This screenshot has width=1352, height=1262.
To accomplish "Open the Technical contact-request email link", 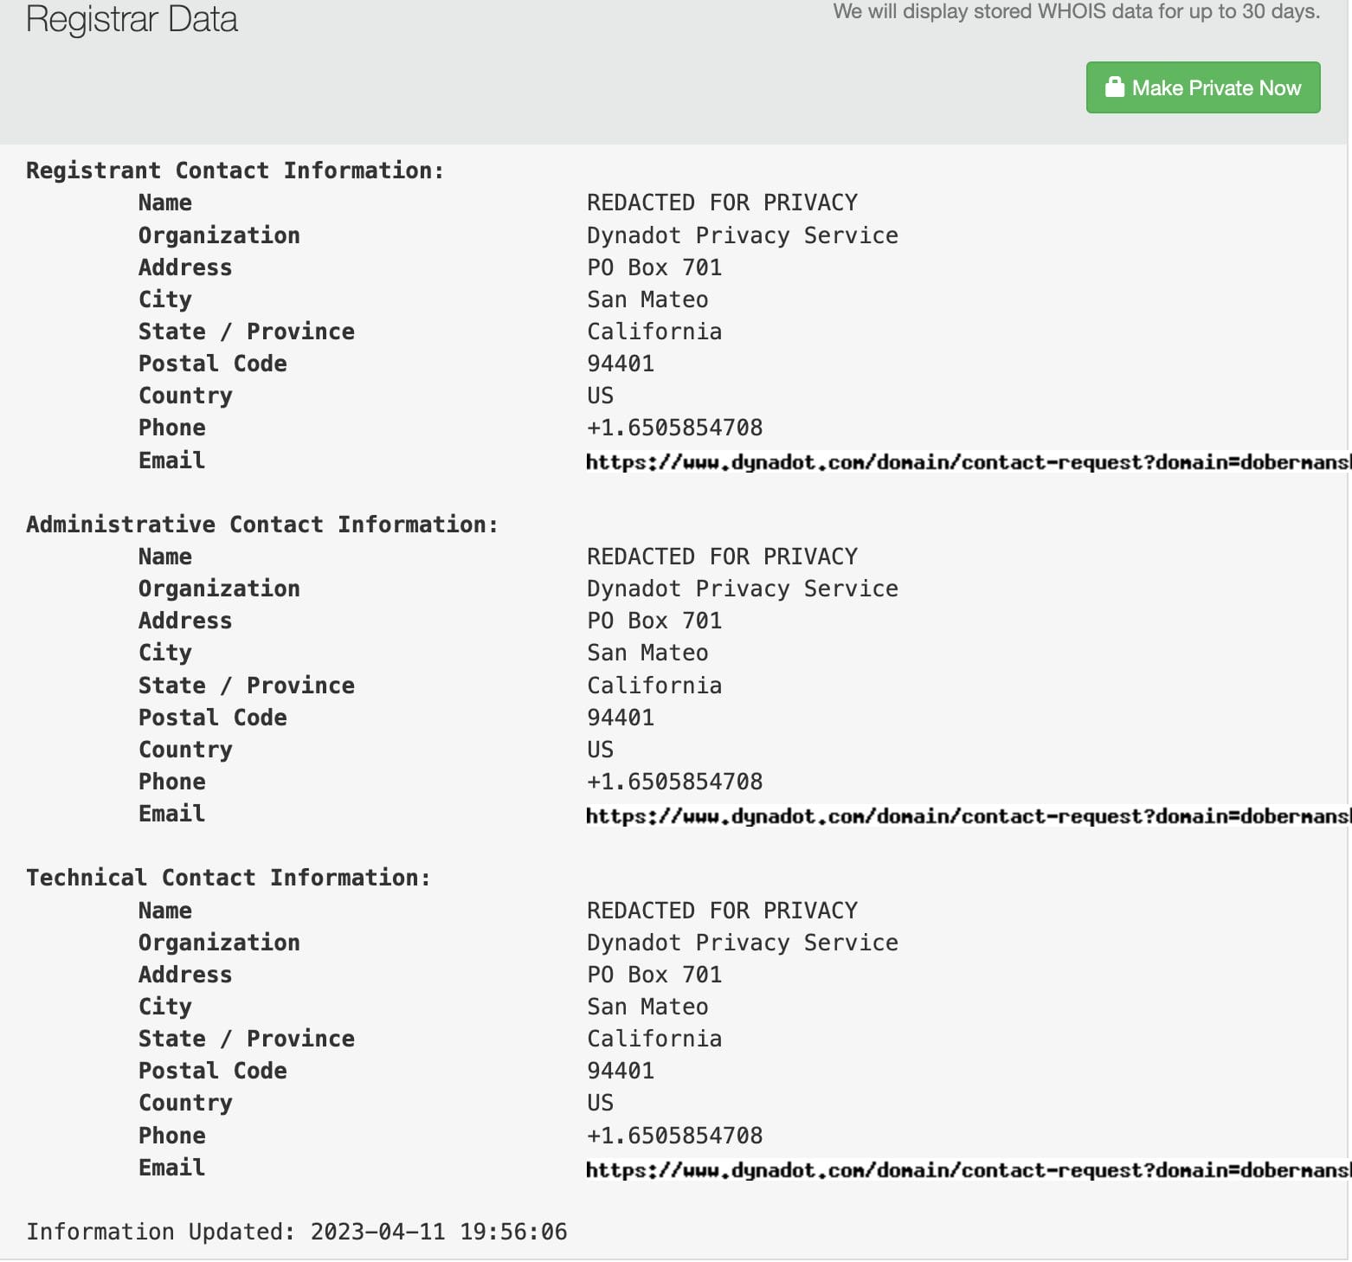I will point(966,1170).
